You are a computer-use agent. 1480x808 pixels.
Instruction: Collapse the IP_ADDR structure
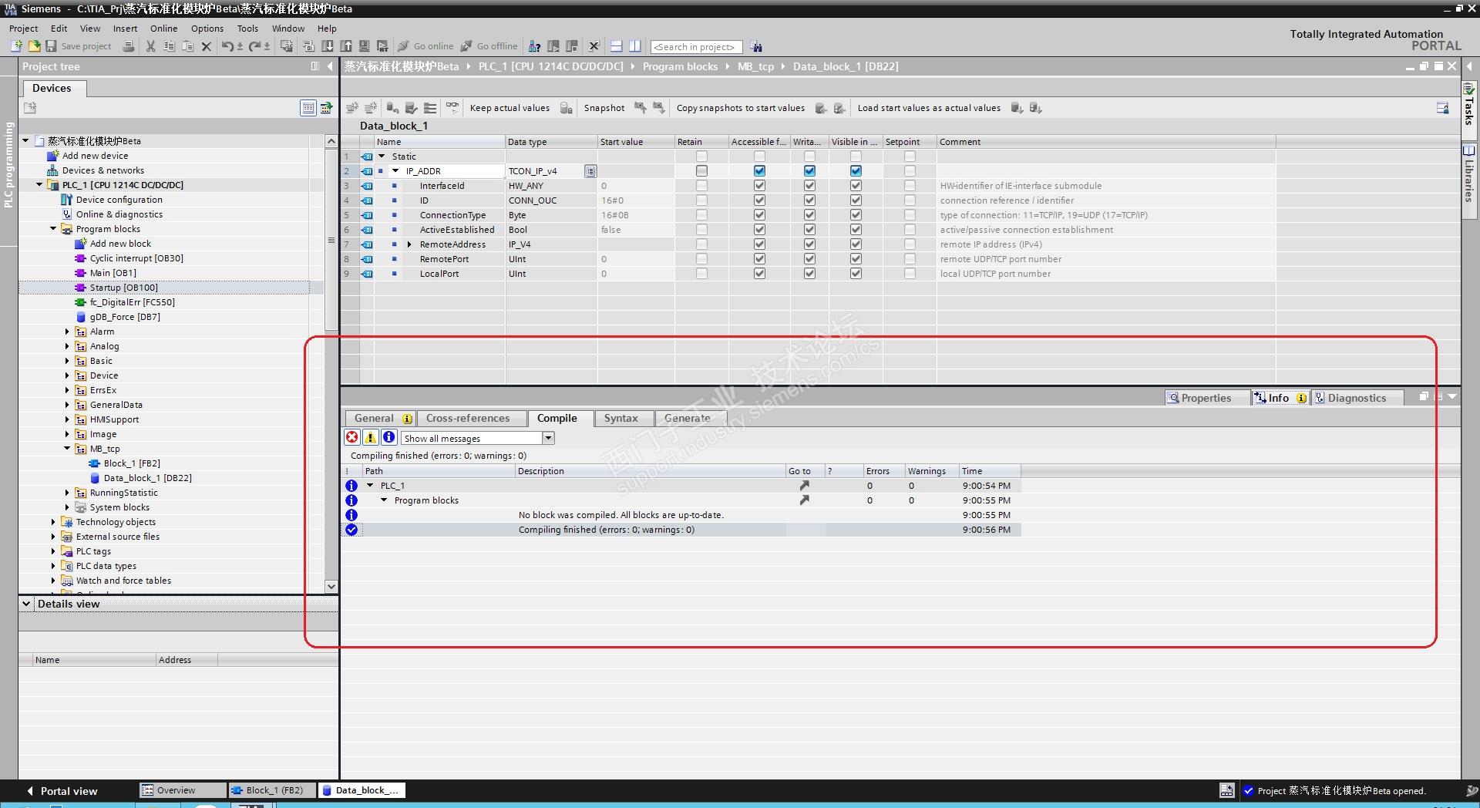(395, 170)
